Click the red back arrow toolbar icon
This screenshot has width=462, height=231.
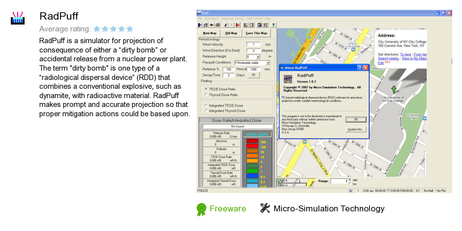click(x=211, y=25)
